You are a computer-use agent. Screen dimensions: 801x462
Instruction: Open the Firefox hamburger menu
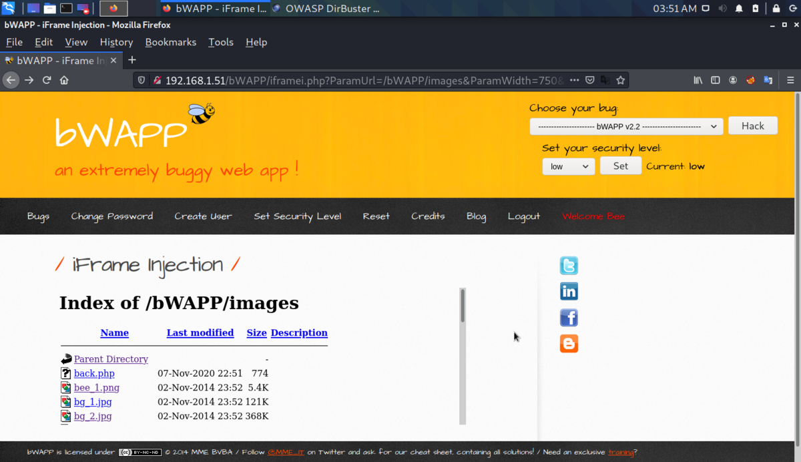(790, 80)
